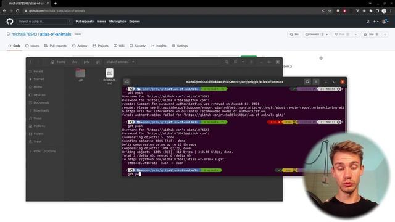The width and height of the screenshot is (395, 222).
Task: Close the atlas-of-animals browser tab
Action: [x=48, y=4]
